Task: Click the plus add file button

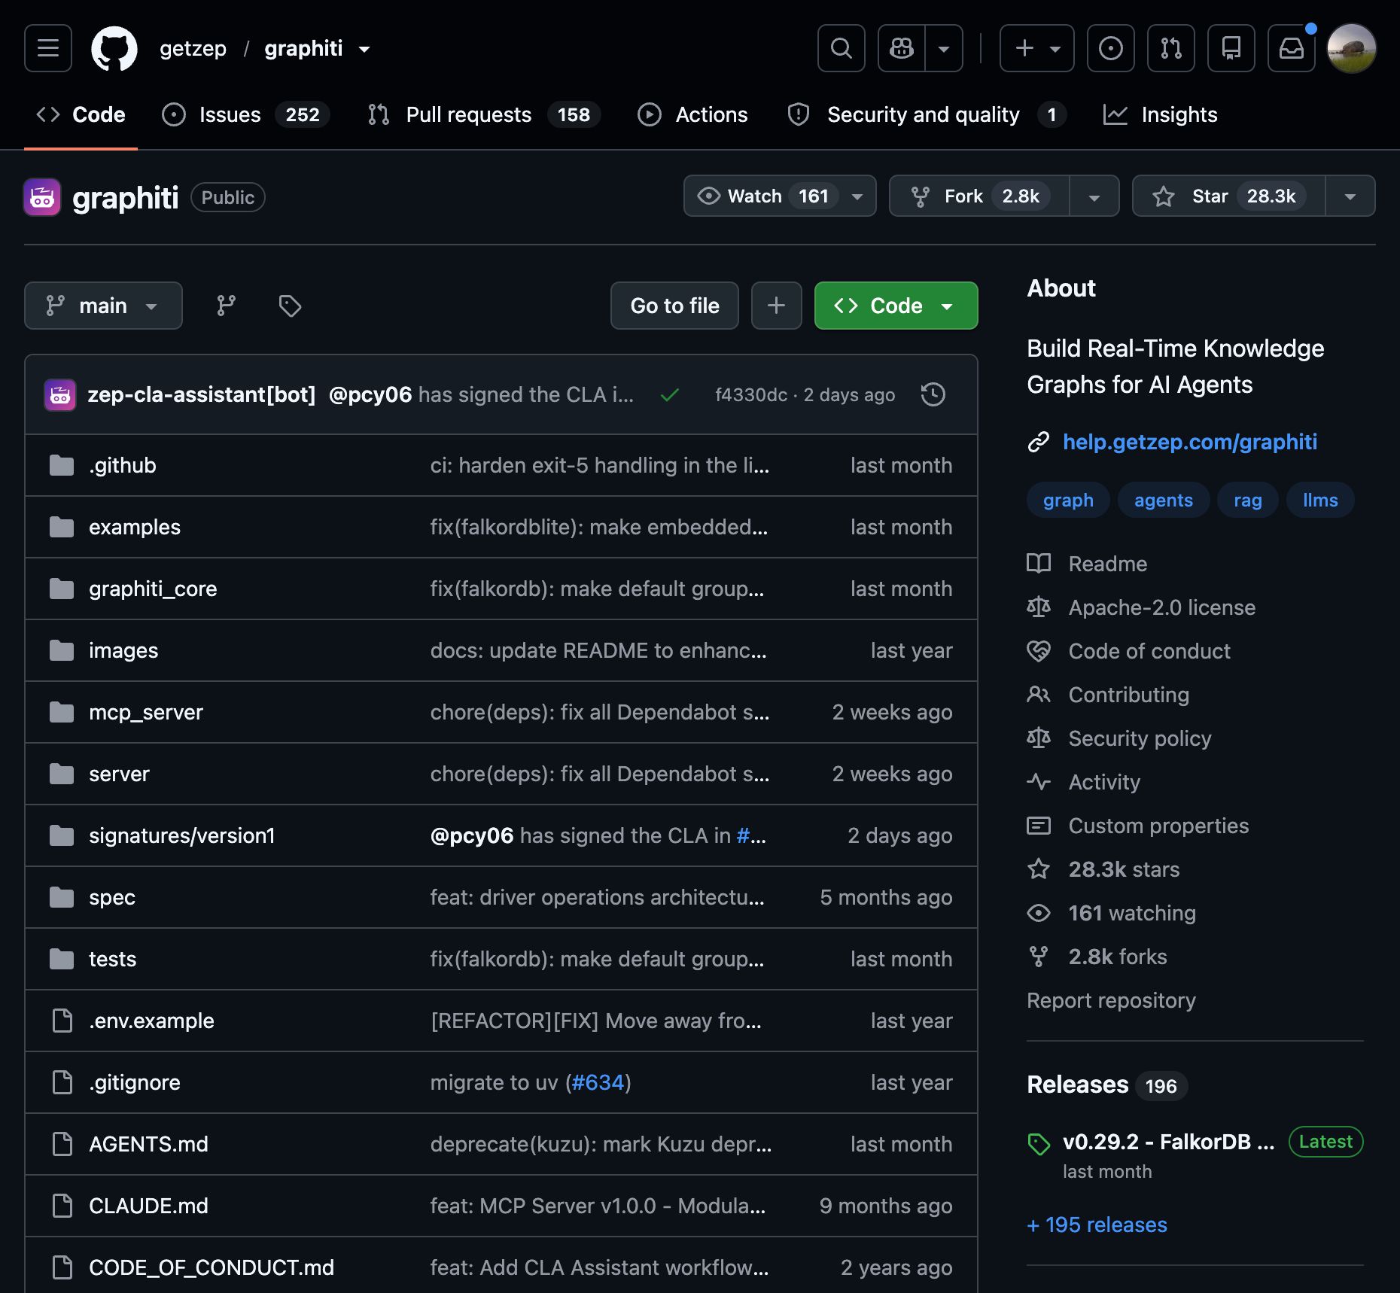Action: click(x=776, y=306)
